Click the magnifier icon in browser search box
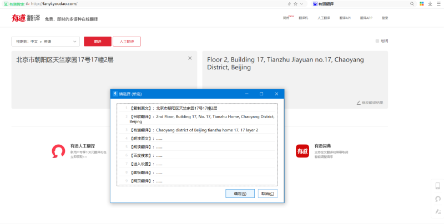This screenshot has width=444, height=224. click(x=412, y=4)
